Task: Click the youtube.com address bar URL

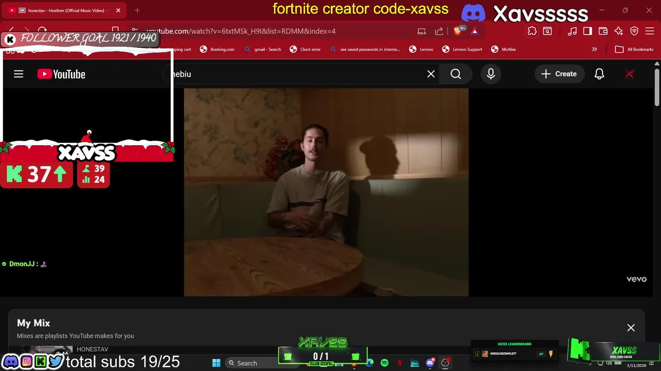Action: pyautogui.click(x=241, y=31)
